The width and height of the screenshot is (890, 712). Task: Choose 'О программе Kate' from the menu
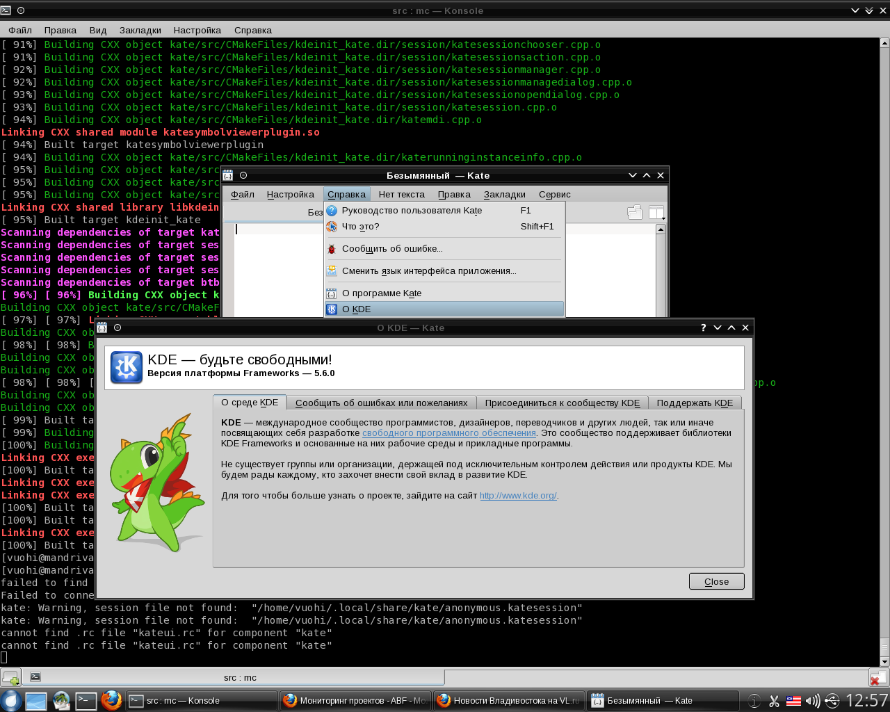pyautogui.click(x=382, y=293)
